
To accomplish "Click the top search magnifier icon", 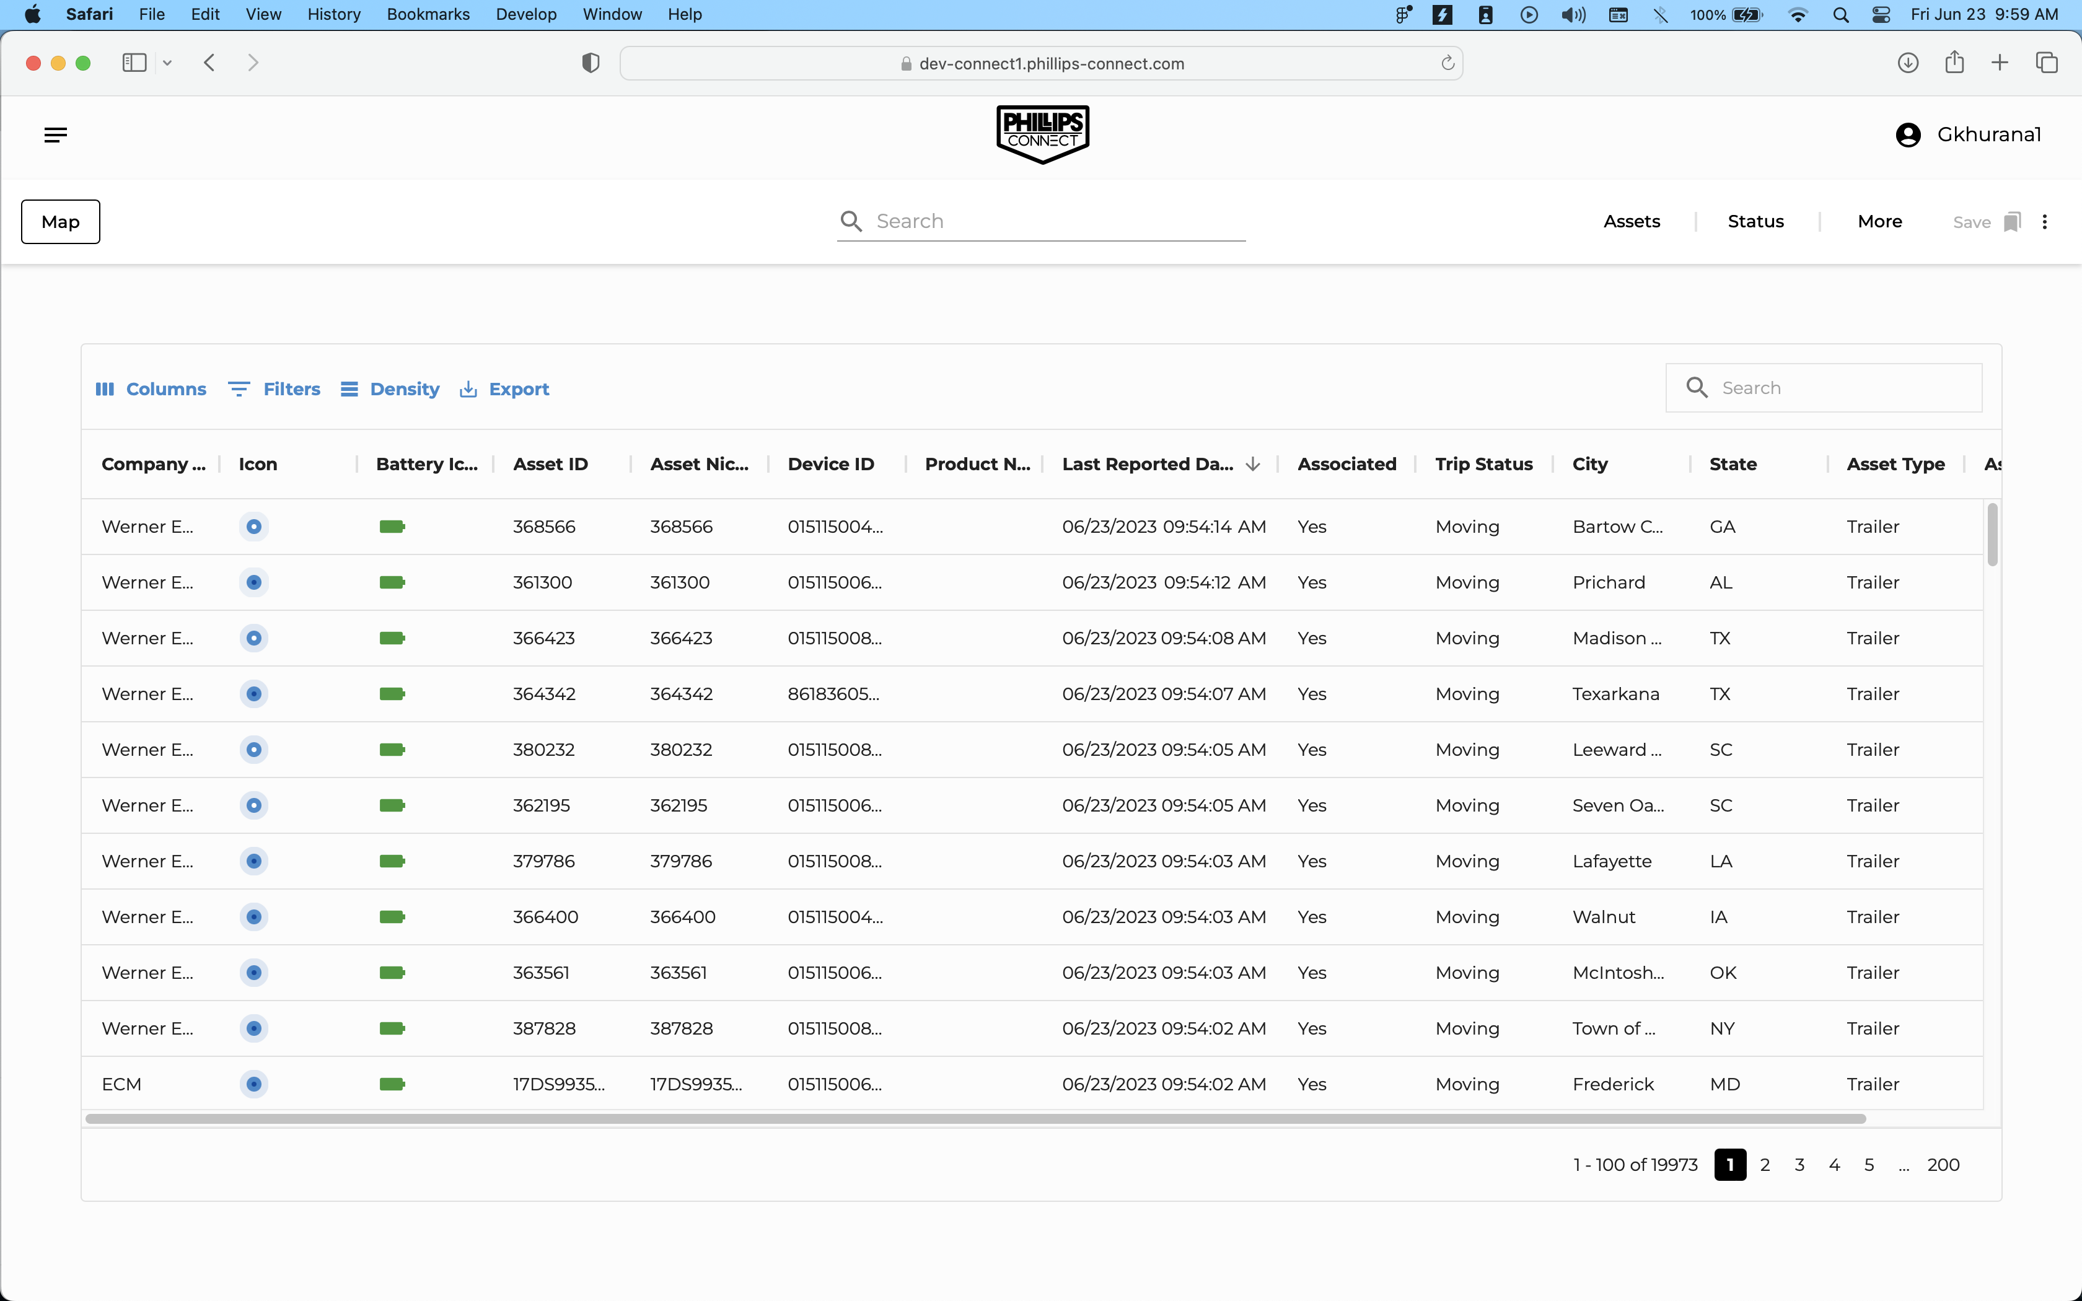I will (851, 221).
